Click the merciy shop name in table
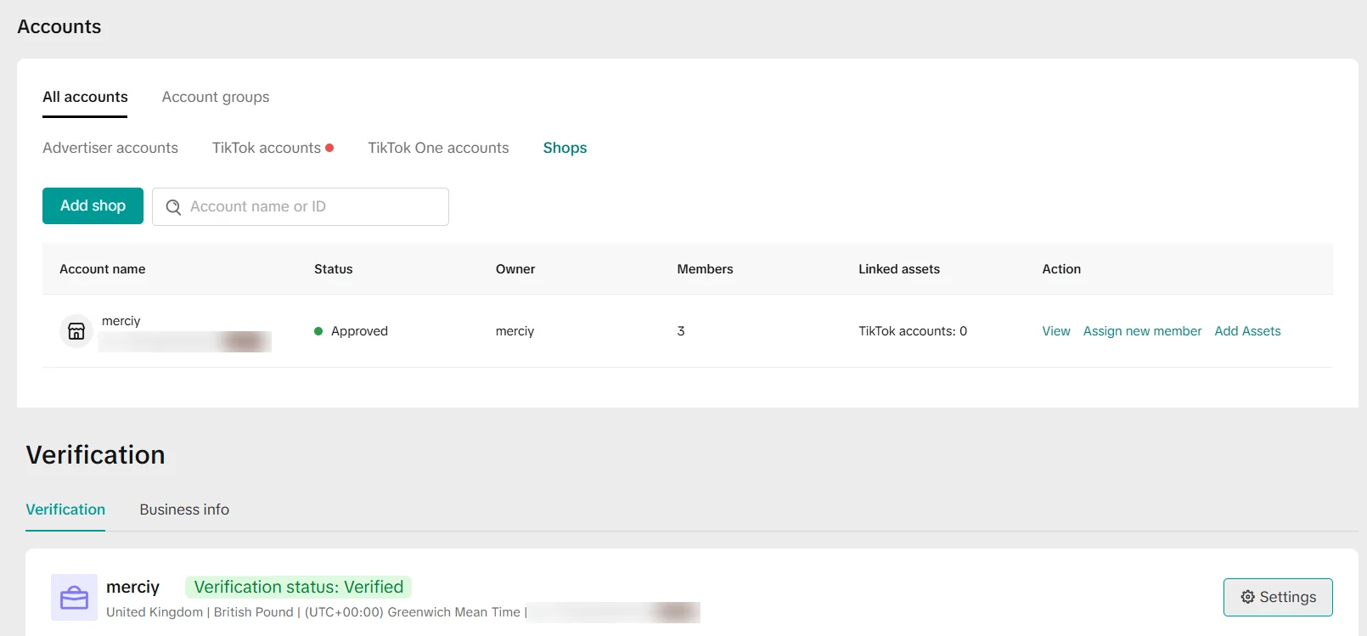The height and width of the screenshot is (636, 1367). [x=121, y=321]
